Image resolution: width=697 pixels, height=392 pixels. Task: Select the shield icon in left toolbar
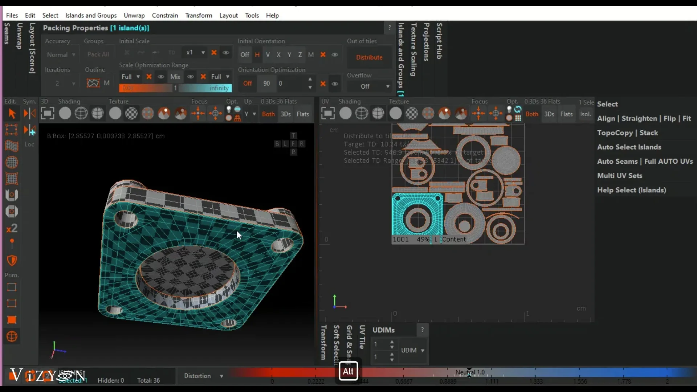(x=12, y=260)
